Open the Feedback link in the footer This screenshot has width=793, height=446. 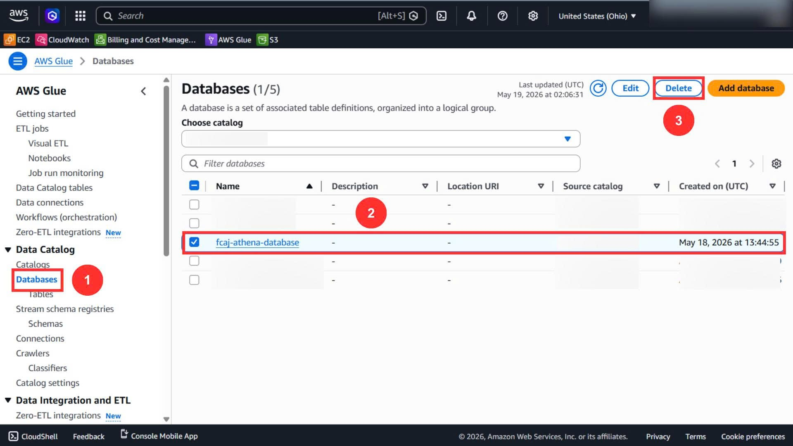pos(88,437)
